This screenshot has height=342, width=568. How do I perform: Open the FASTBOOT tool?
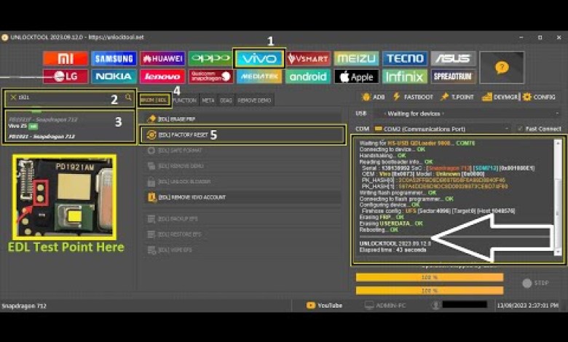tap(414, 97)
